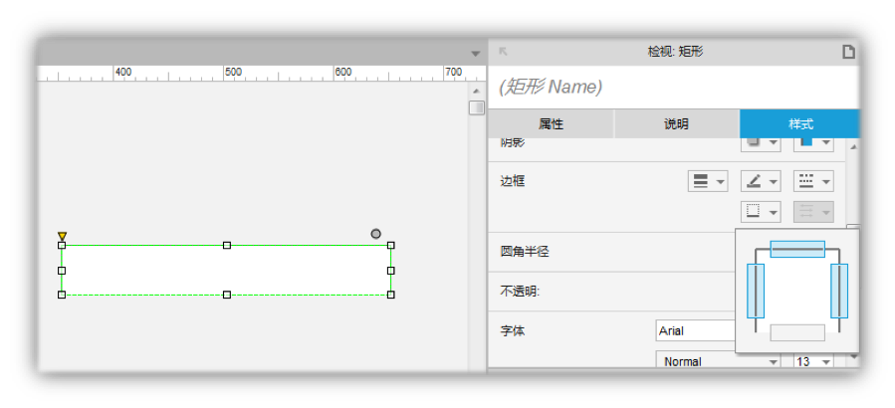Screen dimensions: 895x408
Task: Open the border line color dropdown
Action: 761,181
